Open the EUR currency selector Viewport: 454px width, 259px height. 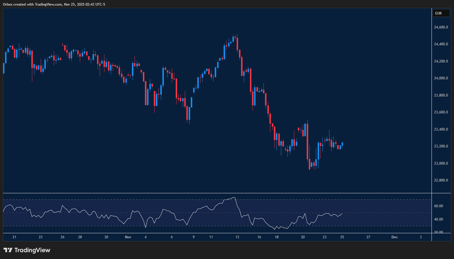click(x=441, y=13)
